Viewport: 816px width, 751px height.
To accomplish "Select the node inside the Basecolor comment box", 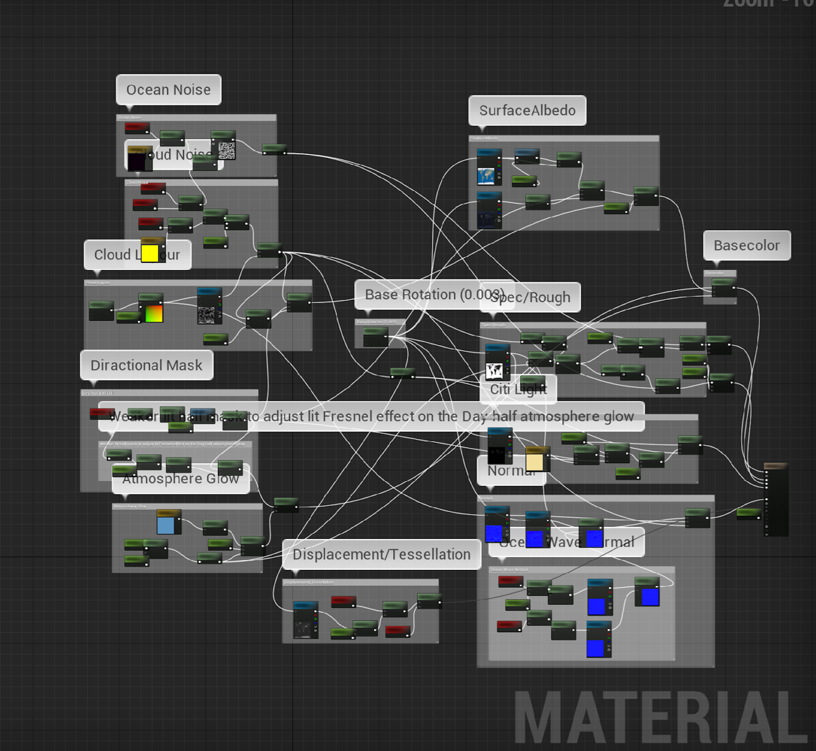I will (723, 288).
